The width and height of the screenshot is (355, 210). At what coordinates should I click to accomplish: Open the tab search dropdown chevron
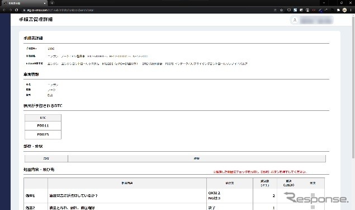point(324,3)
